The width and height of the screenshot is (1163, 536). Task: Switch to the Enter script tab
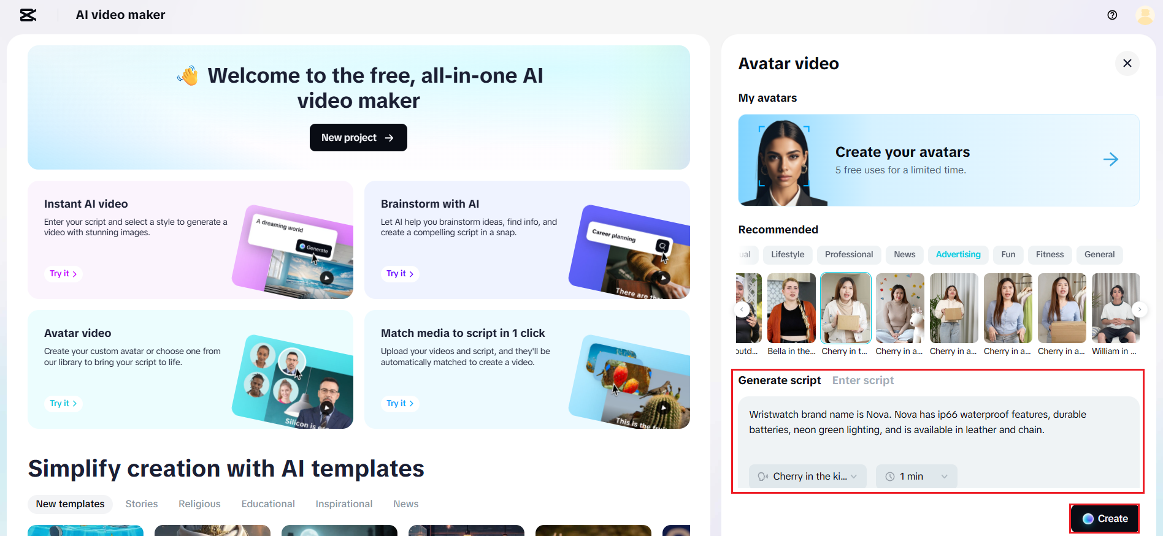click(x=863, y=380)
